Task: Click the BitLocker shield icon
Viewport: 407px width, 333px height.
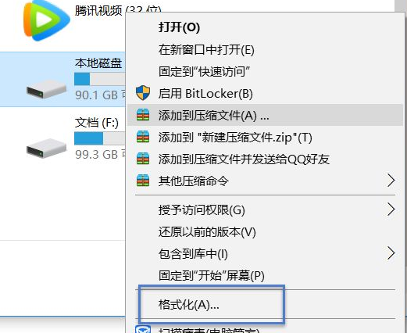Action: [143, 93]
